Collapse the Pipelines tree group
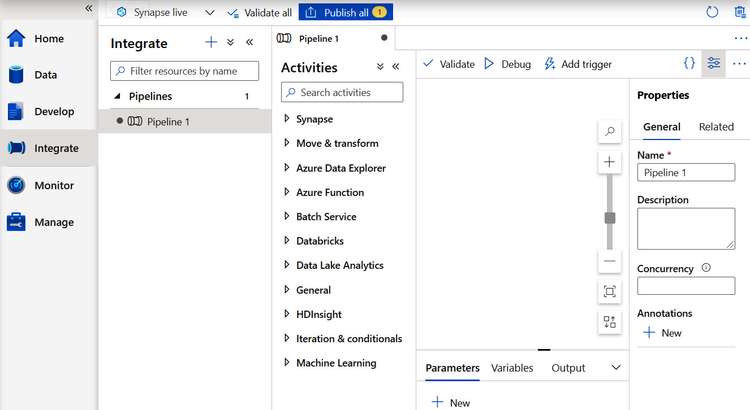 [x=117, y=96]
